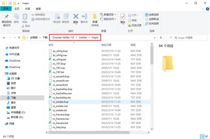
Task: Select file cs_havana.nav
Action: [x=61, y=119]
